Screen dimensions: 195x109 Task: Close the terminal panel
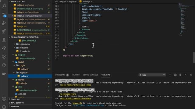coord(191,75)
